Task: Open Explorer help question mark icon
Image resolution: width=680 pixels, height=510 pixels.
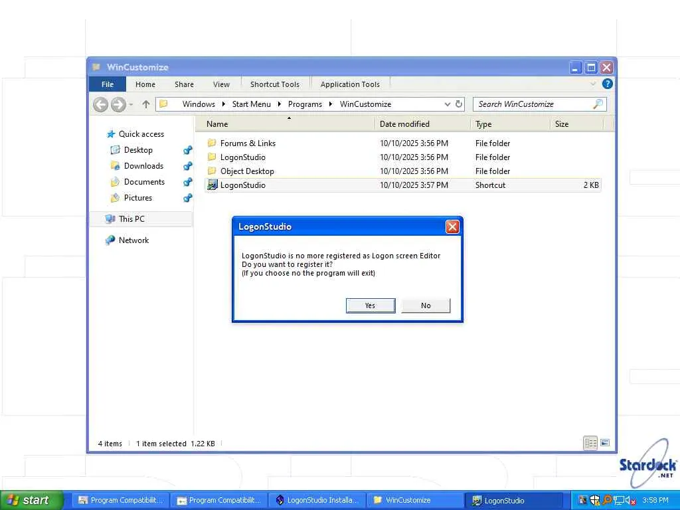Action: pos(607,84)
